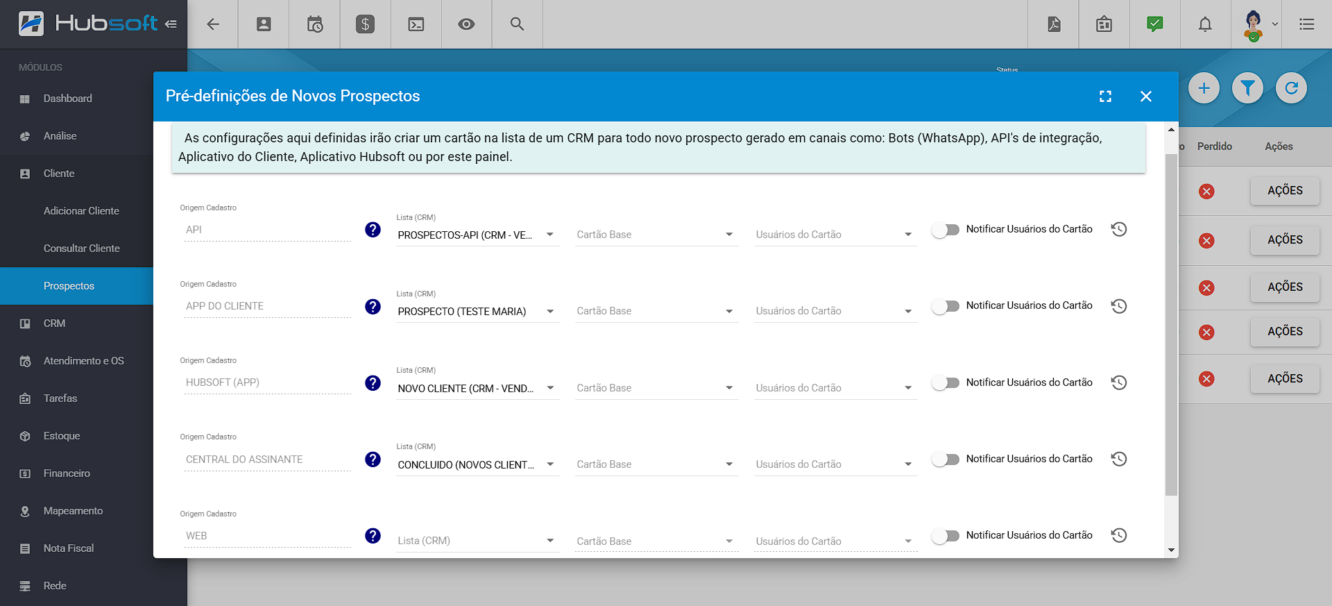The width and height of the screenshot is (1332, 606).
Task: Close the Pré-definições dialog
Action: click(x=1146, y=96)
